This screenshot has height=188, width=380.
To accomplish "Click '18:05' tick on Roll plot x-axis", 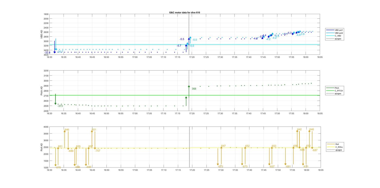I will 321,170.
